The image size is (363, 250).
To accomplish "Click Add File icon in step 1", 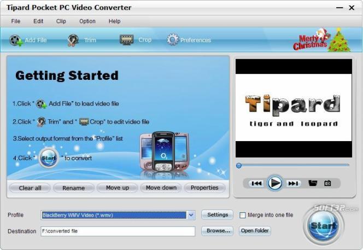I will [42, 104].
